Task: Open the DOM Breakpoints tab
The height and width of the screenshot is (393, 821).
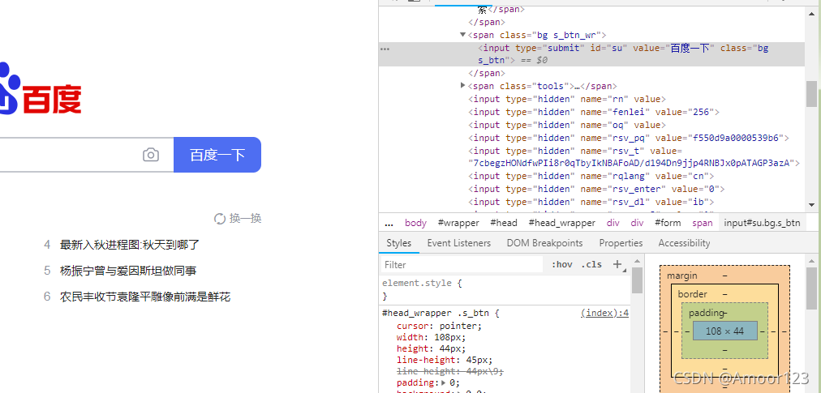Action: (x=544, y=243)
